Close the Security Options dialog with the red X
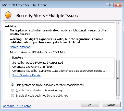The image size is (124, 111). 118,5
